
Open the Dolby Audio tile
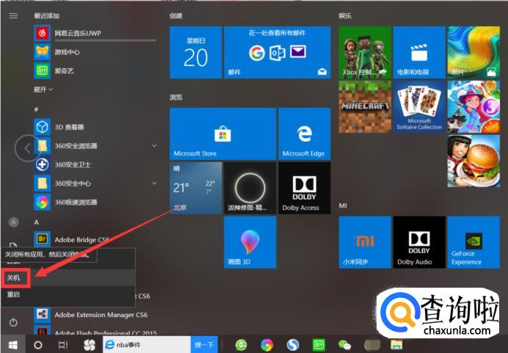(x=419, y=242)
